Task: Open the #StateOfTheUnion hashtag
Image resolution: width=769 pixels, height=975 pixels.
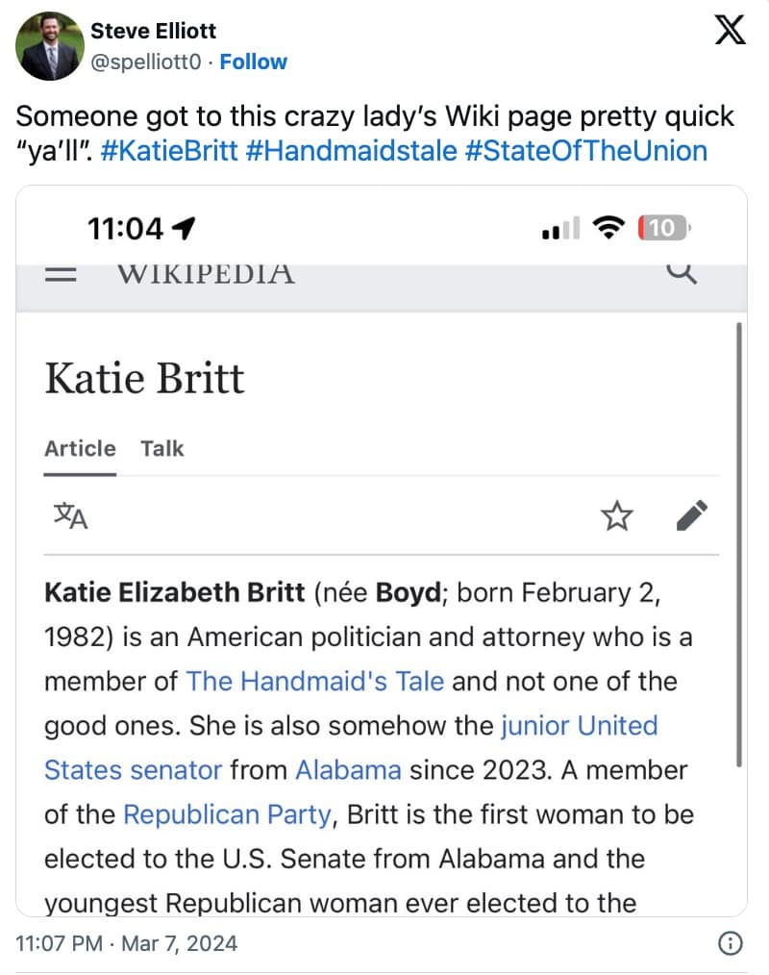Action: pos(585,151)
